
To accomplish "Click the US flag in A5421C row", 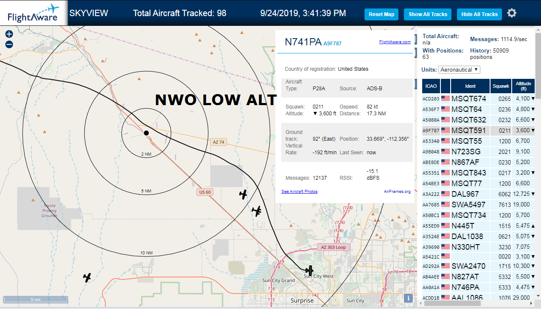I will [x=446, y=256].
